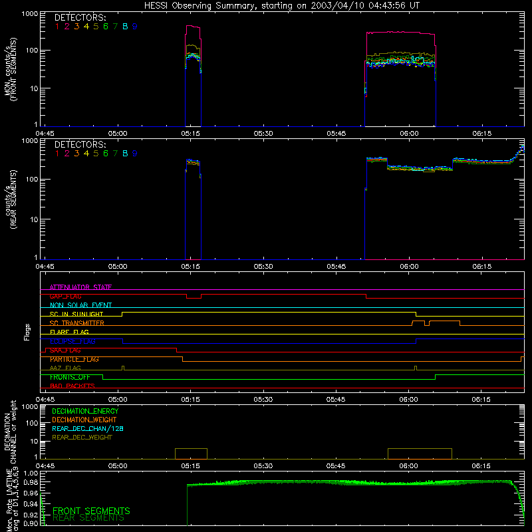532x532 pixels.
Task: Click FRONT SEGMENTS legend in livetime panel
Action: [x=91, y=511]
